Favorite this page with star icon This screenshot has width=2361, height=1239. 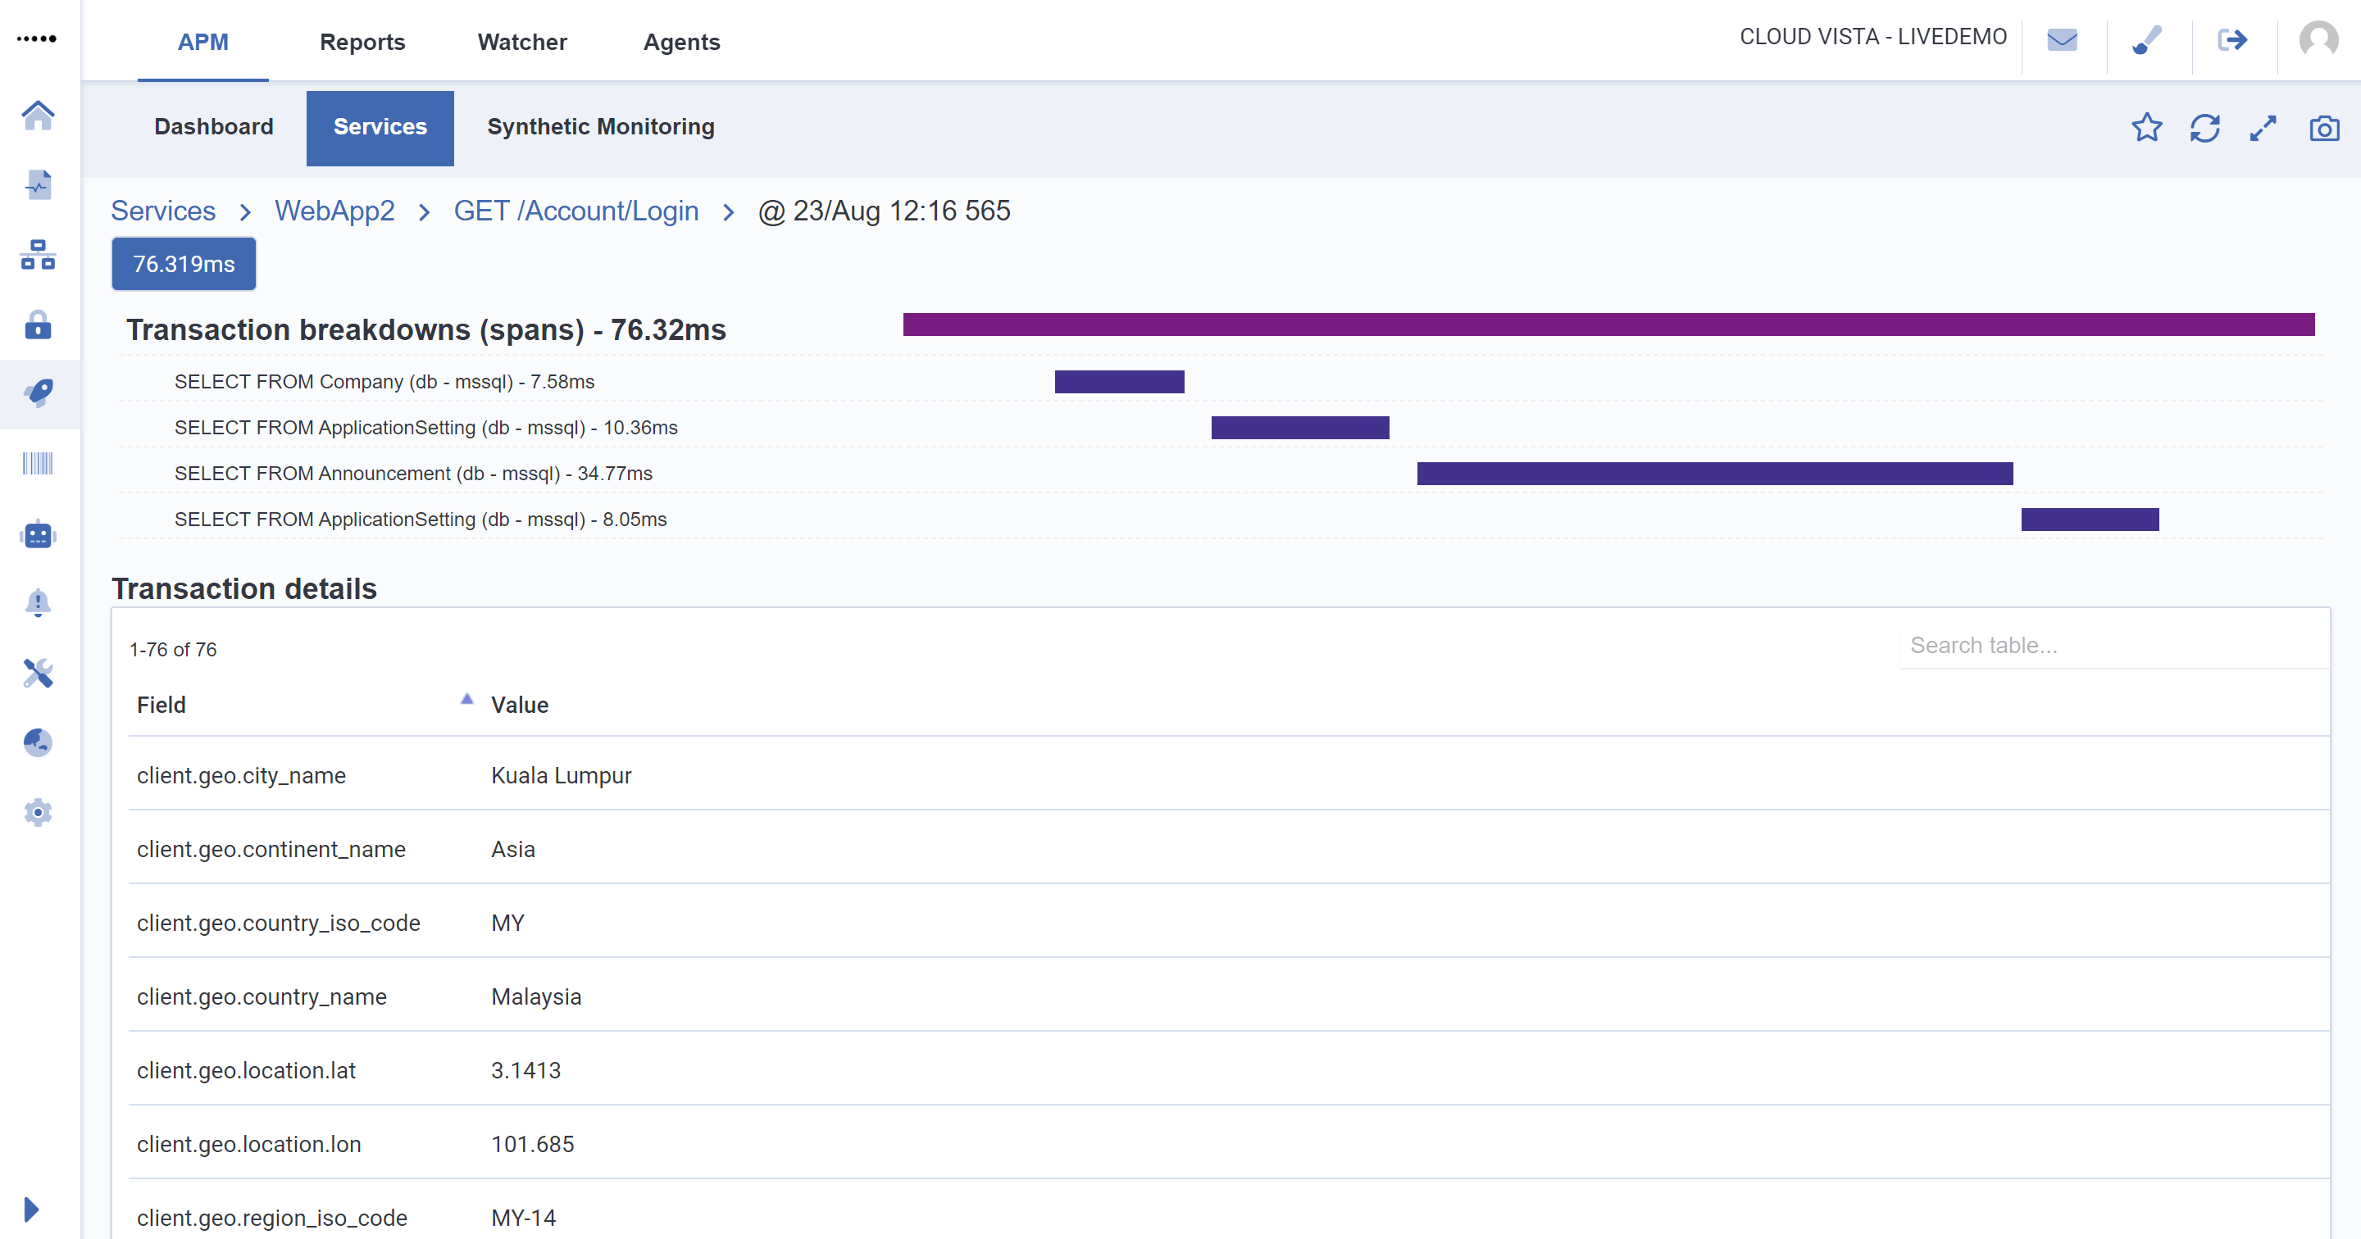click(x=2146, y=127)
